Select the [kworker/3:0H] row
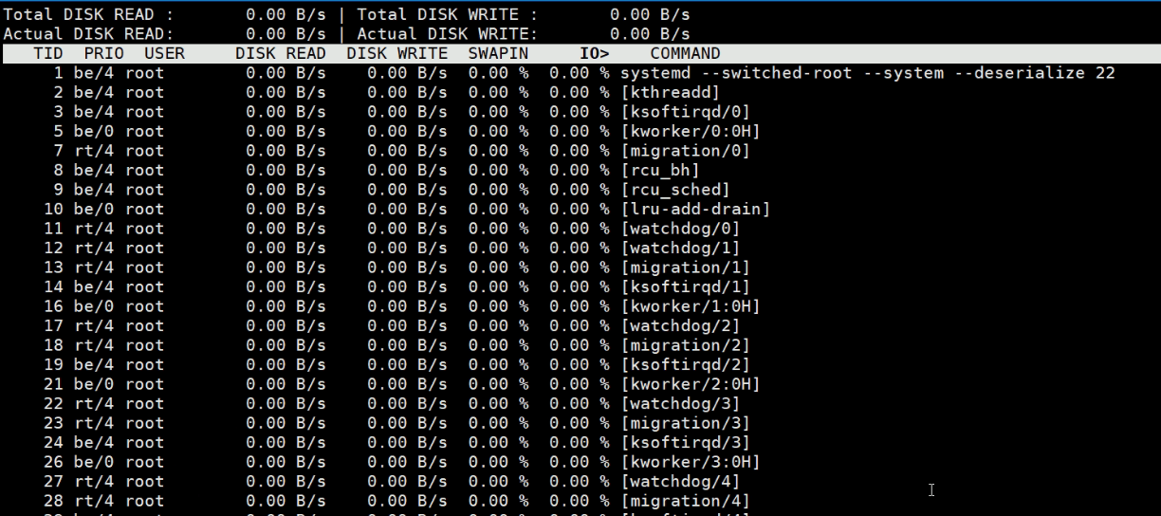The image size is (1161, 516). tap(690, 462)
